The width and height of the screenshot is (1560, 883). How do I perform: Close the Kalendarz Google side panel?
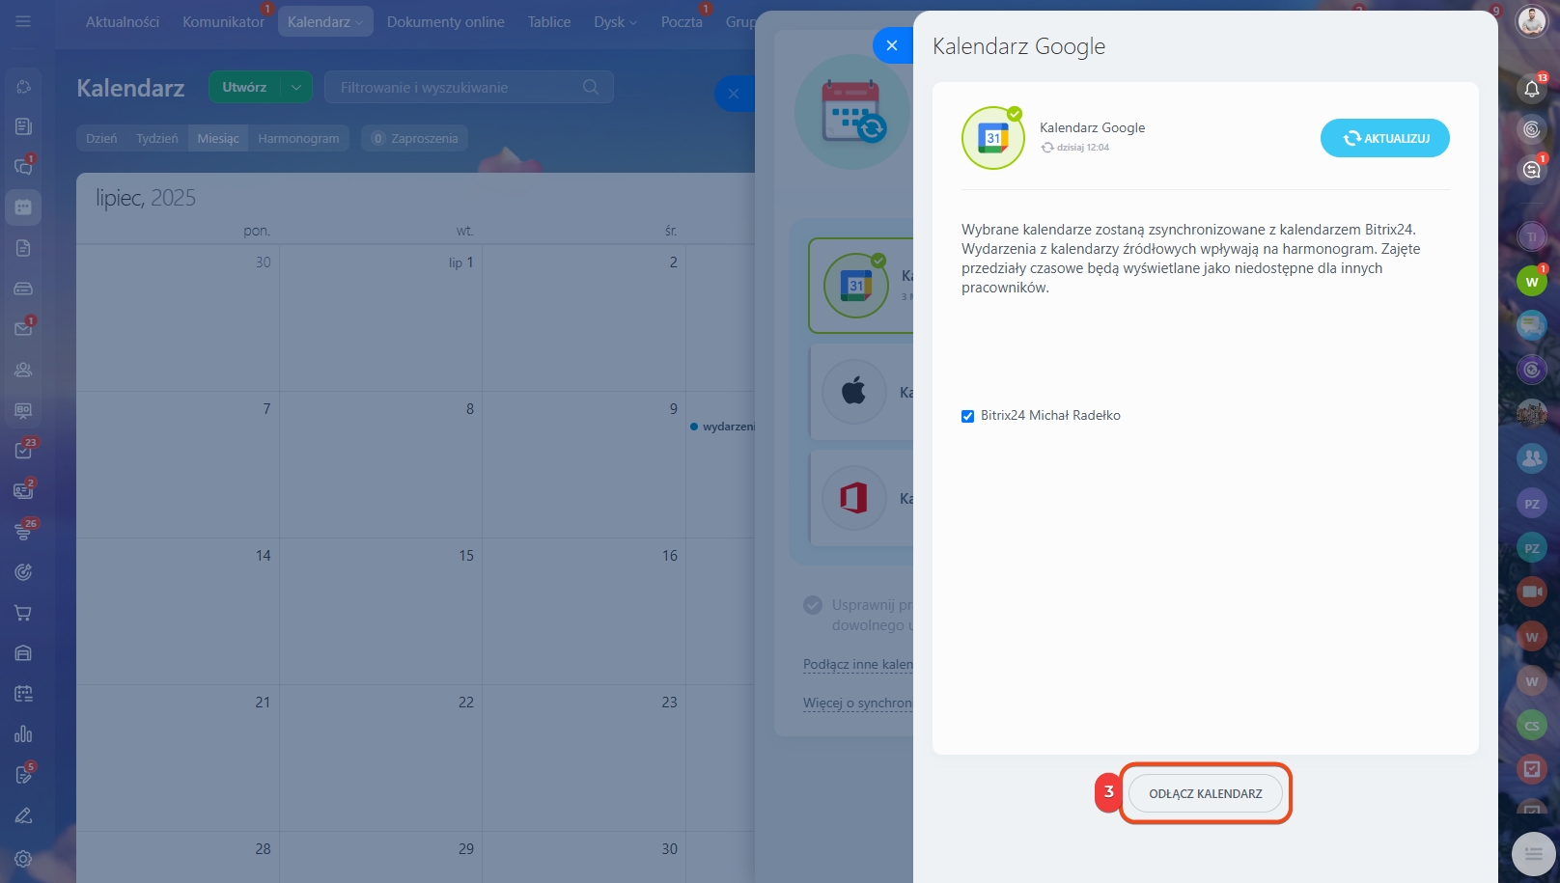coord(892,45)
